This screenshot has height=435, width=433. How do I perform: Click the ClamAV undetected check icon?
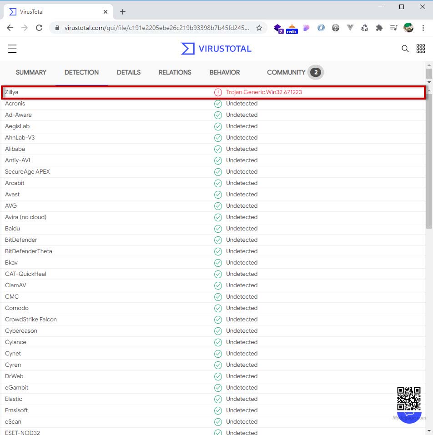(218, 285)
